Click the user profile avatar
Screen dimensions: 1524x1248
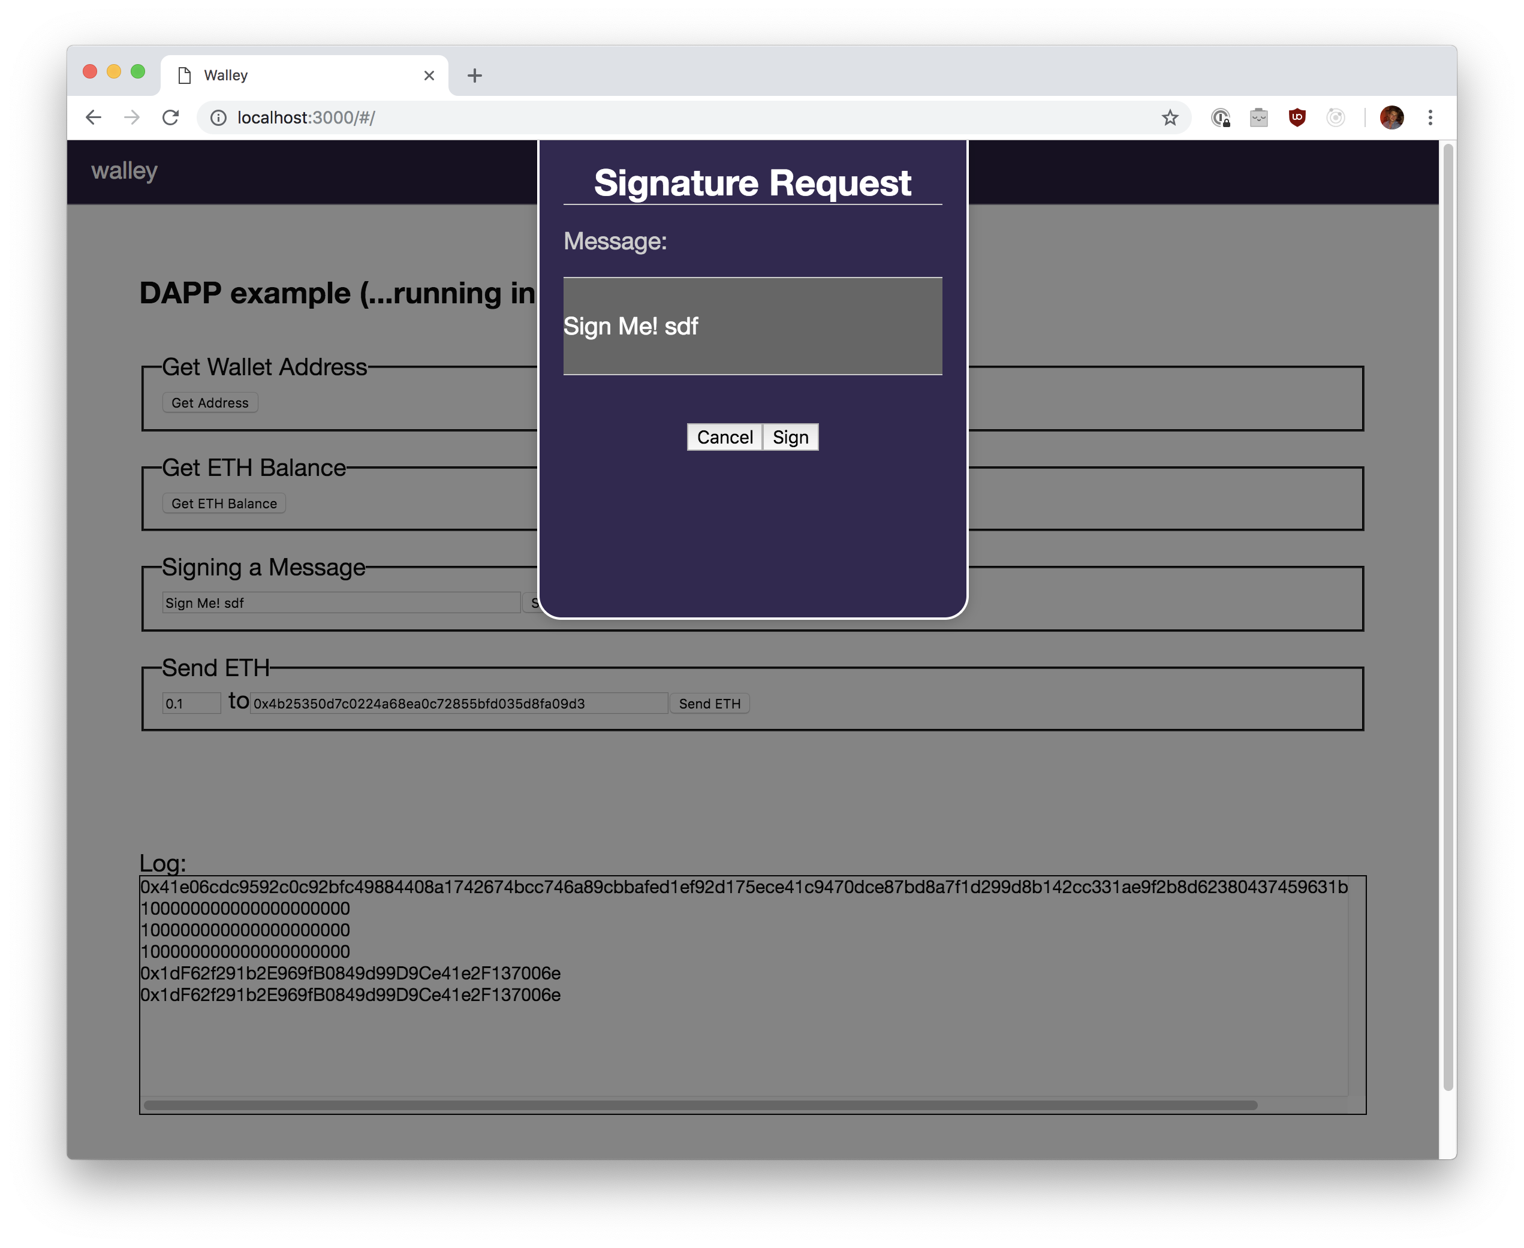(x=1391, y=117)
